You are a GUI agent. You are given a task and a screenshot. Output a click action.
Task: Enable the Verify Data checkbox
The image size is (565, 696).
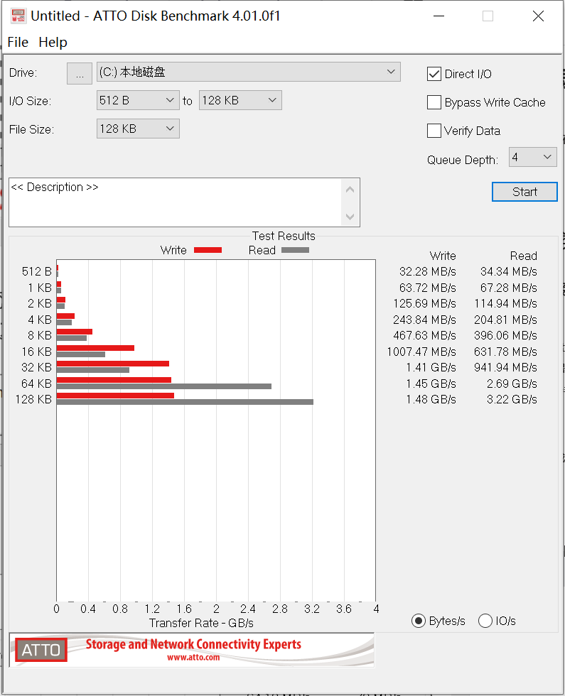click(434, 131)
